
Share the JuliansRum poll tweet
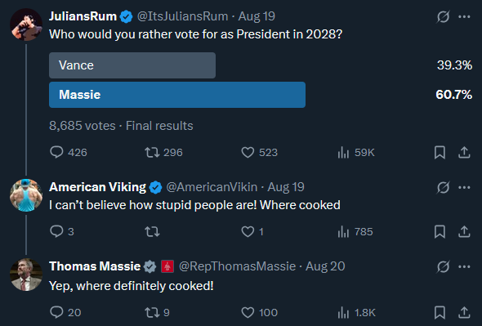[464, 152]
